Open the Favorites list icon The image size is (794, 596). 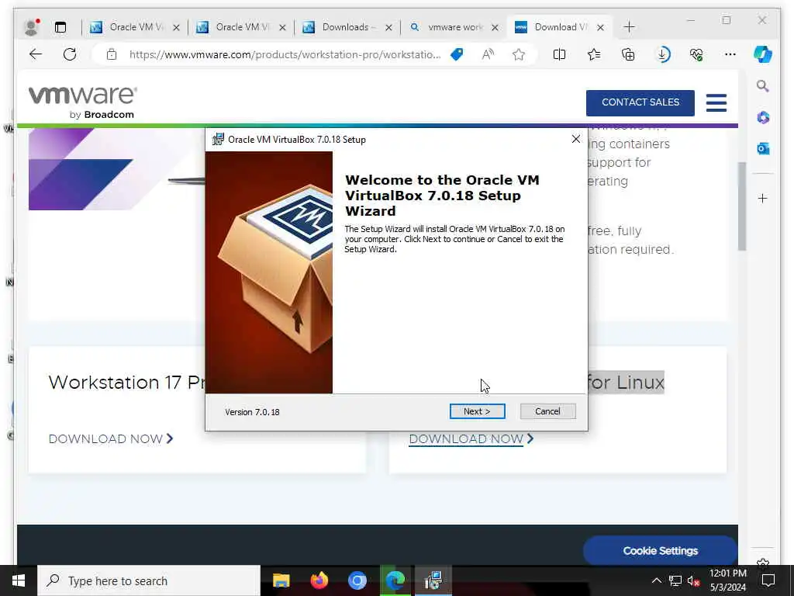594,54
